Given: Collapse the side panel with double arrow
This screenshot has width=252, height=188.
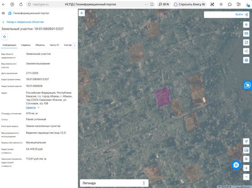Looking at the screenshot, I should pyautogui.click(x=81, y=13).
